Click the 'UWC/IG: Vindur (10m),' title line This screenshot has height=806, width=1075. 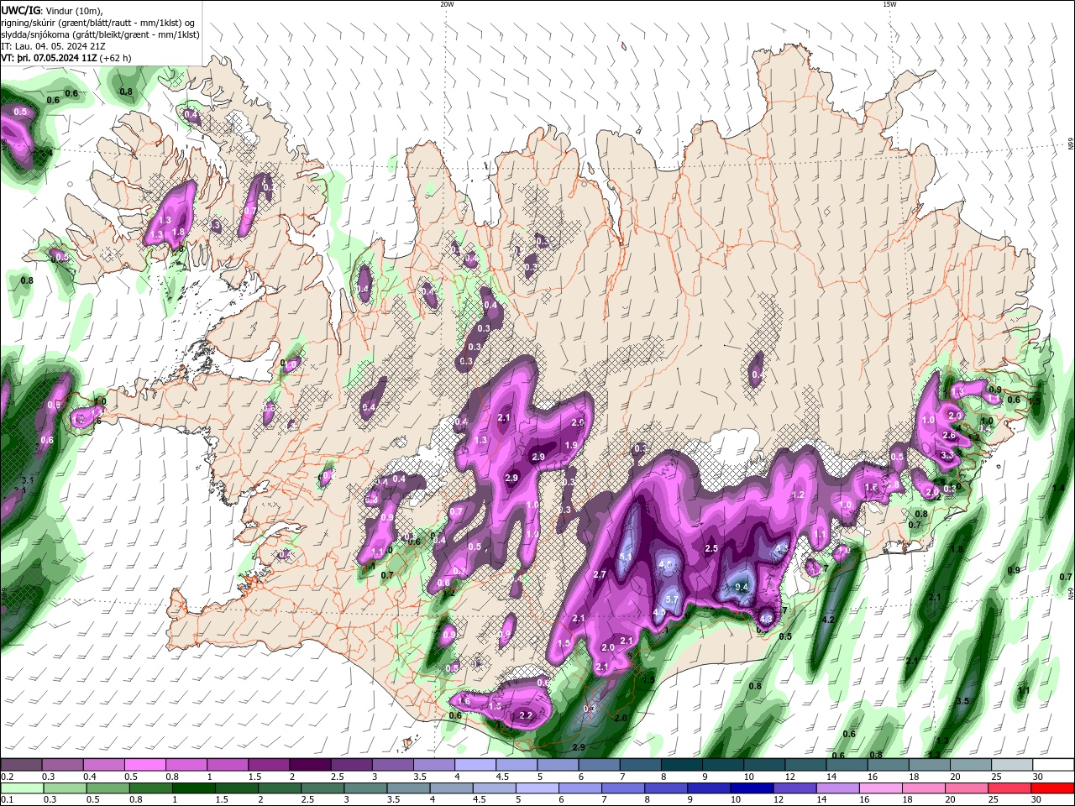[52, 10]
